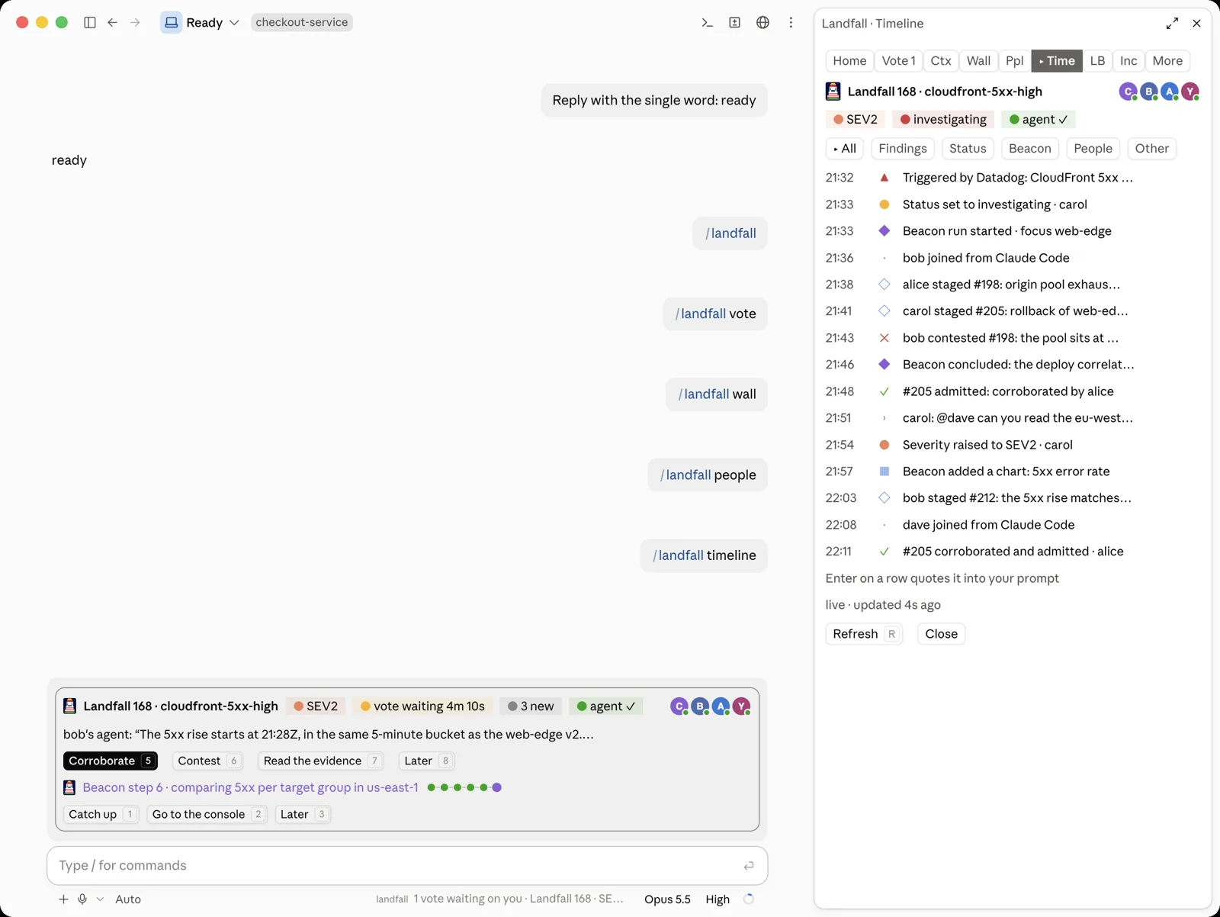Click the vote waiting 4m 10s badge
The width and height of the screenshot is (1220, 917).
coord(422,706)
